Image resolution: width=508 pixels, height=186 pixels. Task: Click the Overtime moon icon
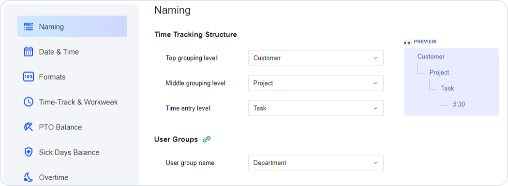29,177
